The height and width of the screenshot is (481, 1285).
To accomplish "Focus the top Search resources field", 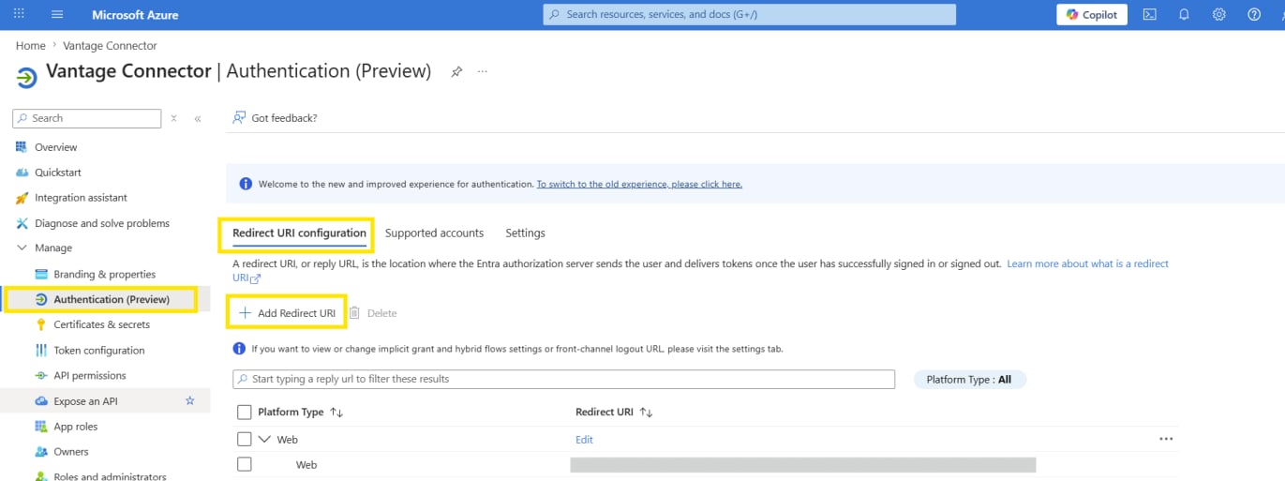I will coord(750,14).
